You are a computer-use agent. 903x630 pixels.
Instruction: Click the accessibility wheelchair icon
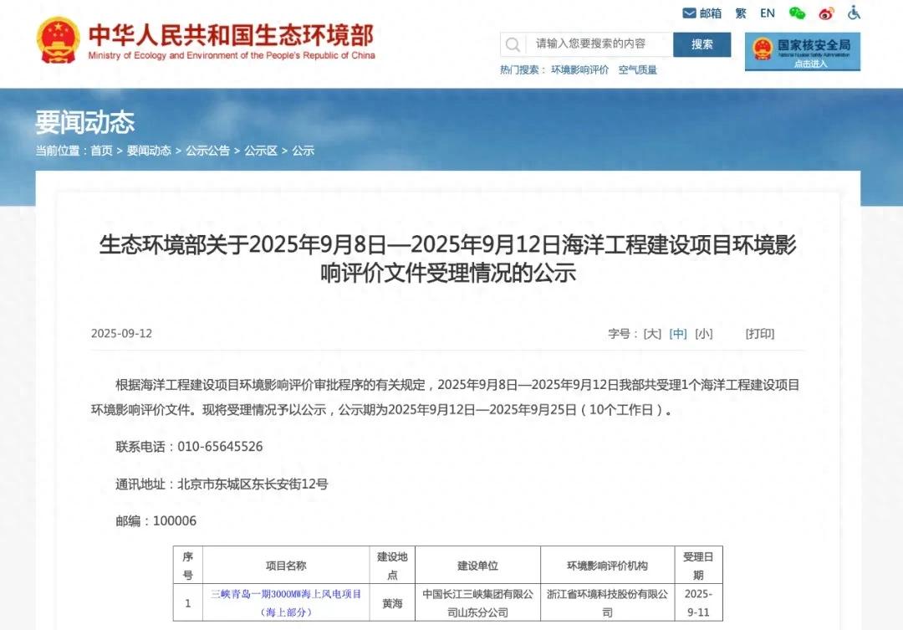pos(854,13)
